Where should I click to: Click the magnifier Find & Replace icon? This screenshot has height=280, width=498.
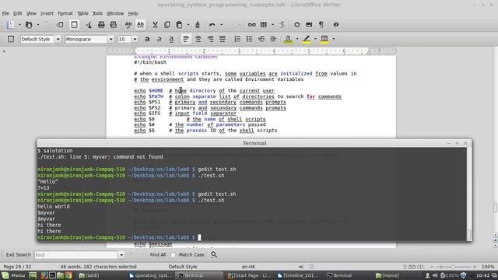click(x=214, y=254)
